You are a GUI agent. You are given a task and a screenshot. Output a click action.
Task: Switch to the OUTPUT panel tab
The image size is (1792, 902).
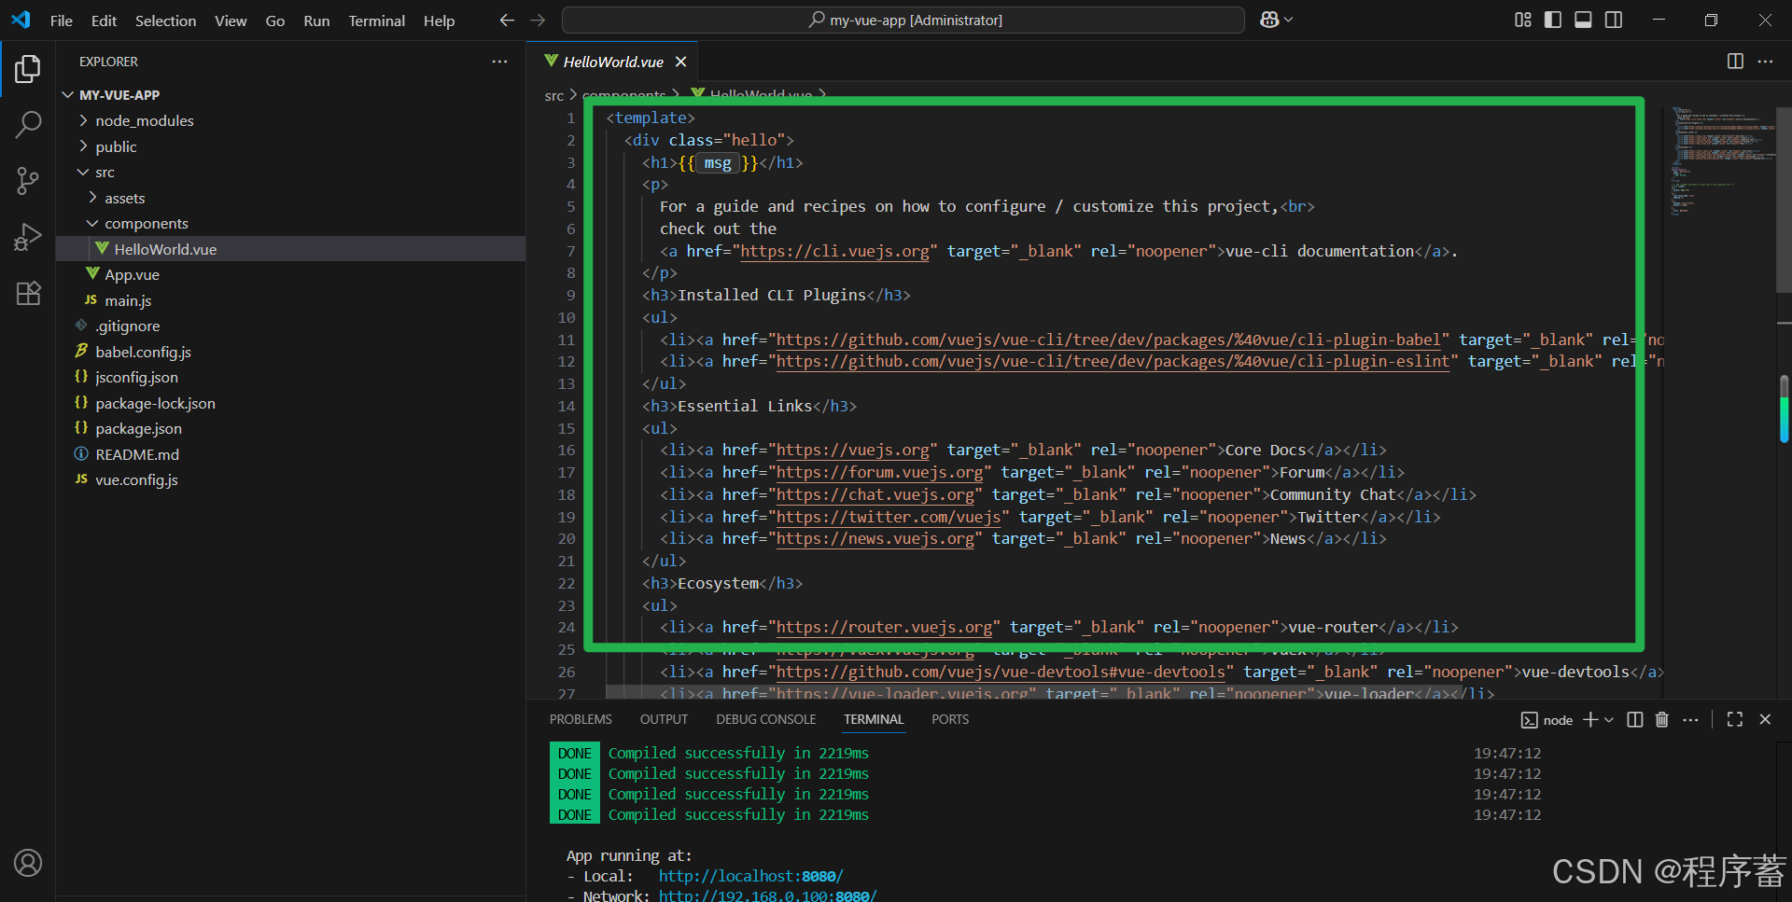pos(664,719)
